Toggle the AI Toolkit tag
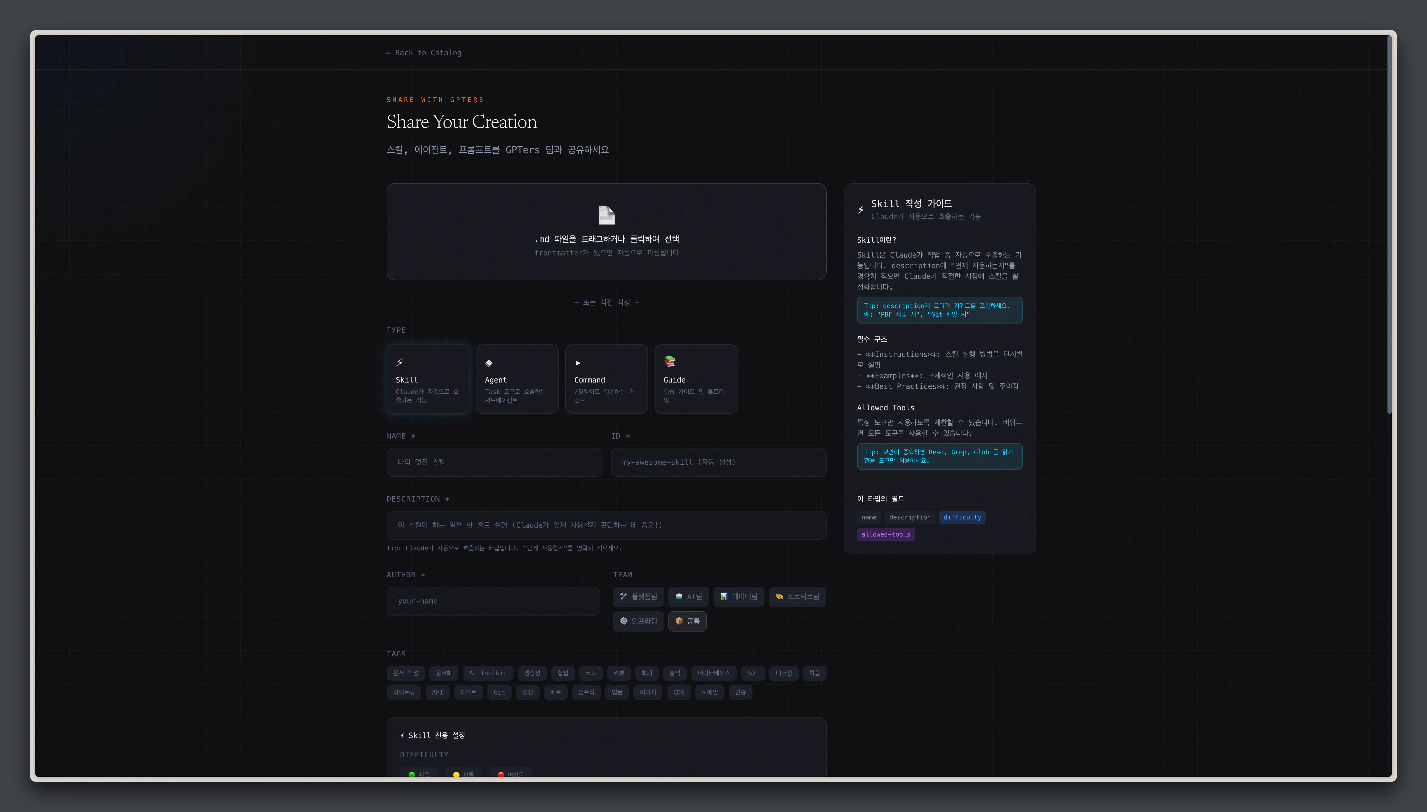The image size is (1427, 812). (488, 673)
